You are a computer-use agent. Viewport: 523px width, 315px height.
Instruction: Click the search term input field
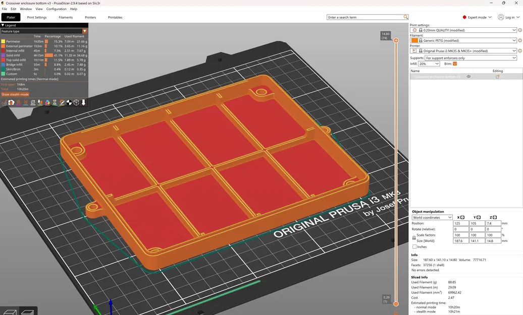click(x=365, y=17)
